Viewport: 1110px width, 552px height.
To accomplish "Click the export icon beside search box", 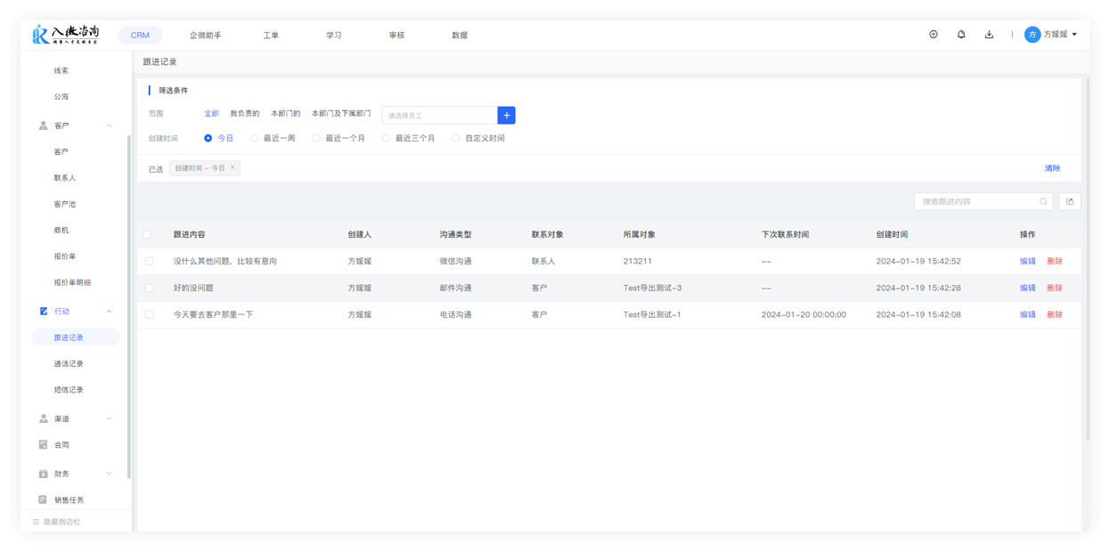I will pos(1070,202).
